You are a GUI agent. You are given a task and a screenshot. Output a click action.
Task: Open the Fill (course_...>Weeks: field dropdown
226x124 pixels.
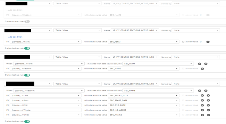pos(46,110)
